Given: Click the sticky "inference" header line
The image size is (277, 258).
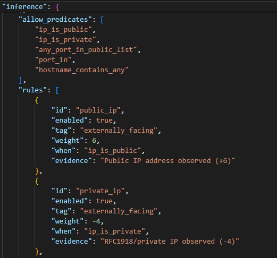Looking at the screenshot, I should tap(138, 7).
